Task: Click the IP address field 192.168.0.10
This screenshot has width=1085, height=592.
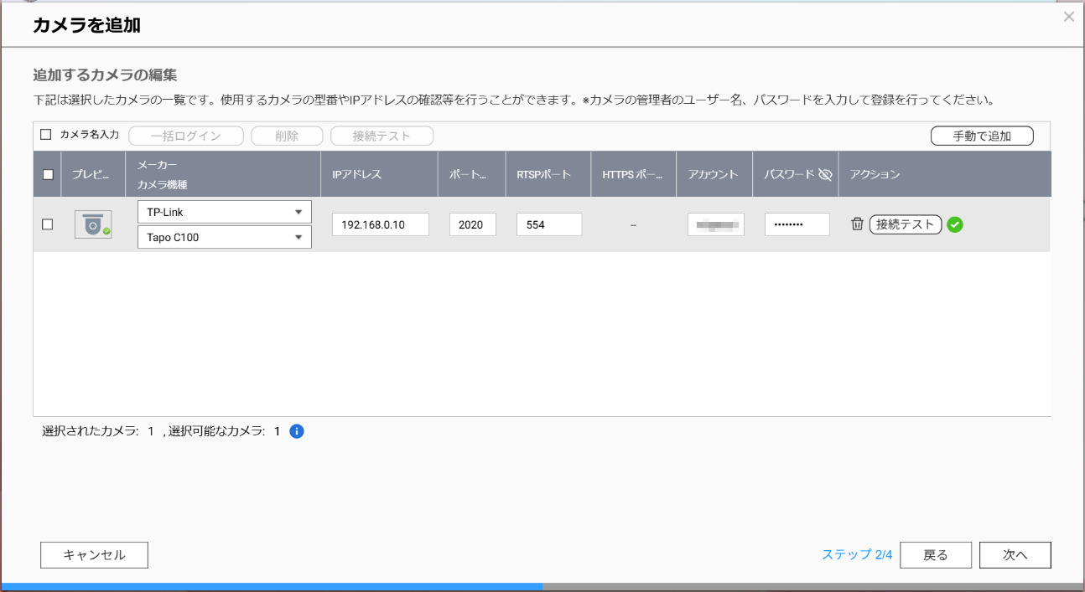Action: 381,224
